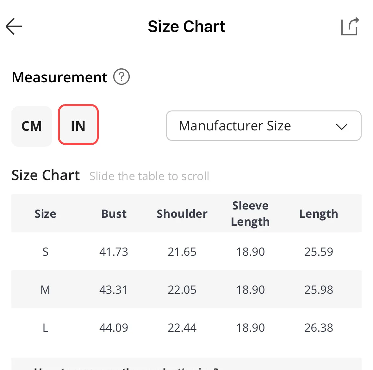Tap the Sleeve Length column header
This screenshot has width=373, height=370.
[x=250, y=214]
